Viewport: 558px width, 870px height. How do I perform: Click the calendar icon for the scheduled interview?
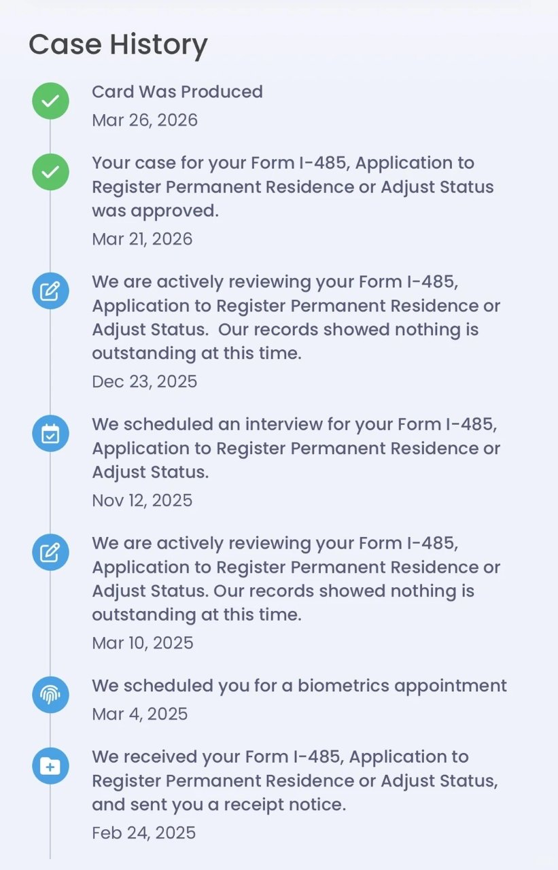tap(50, 434)
